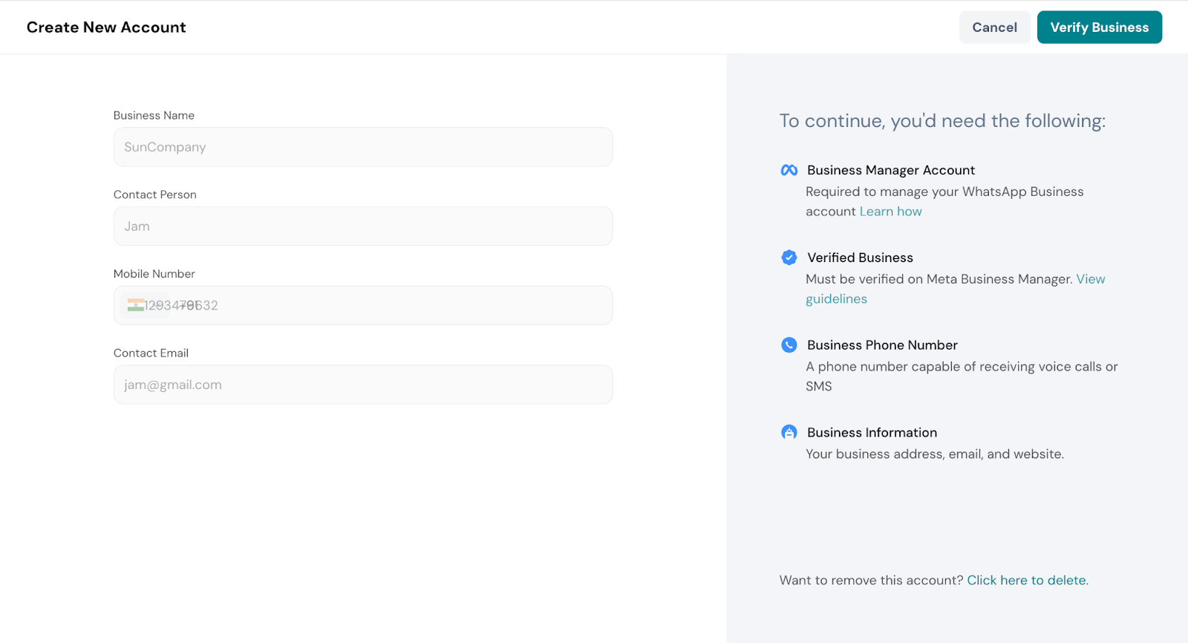Click the Meta infinity logo icon

789,170
